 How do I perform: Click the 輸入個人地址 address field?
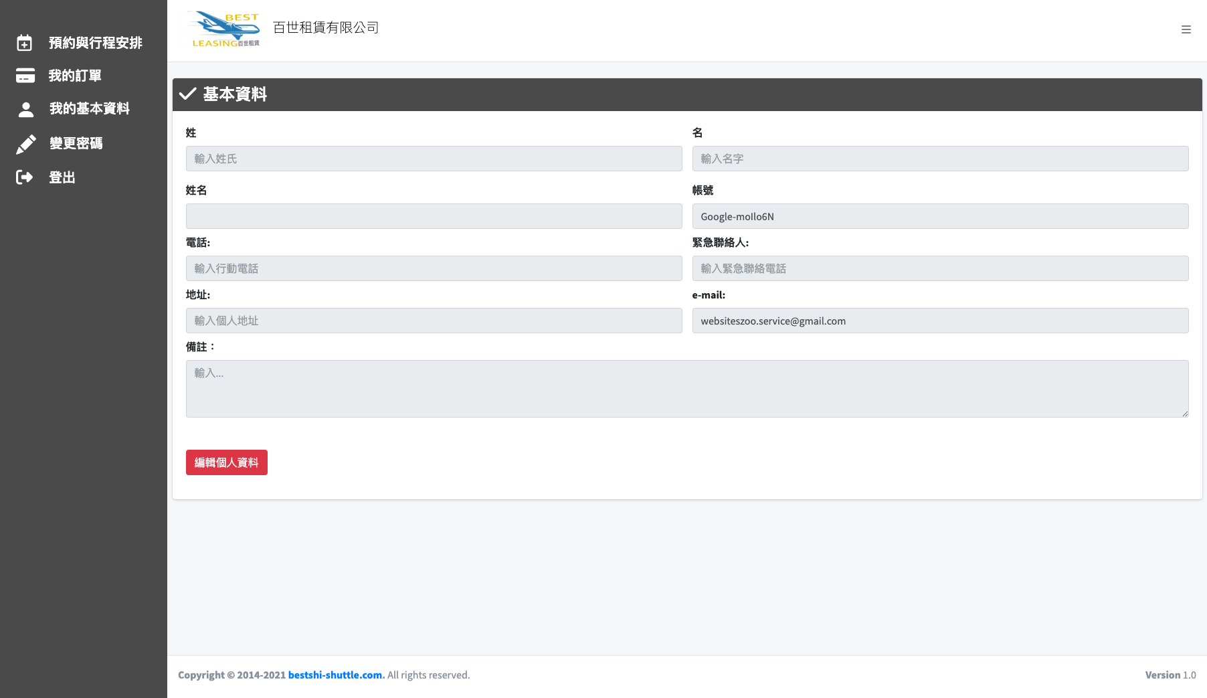[434, 321]
